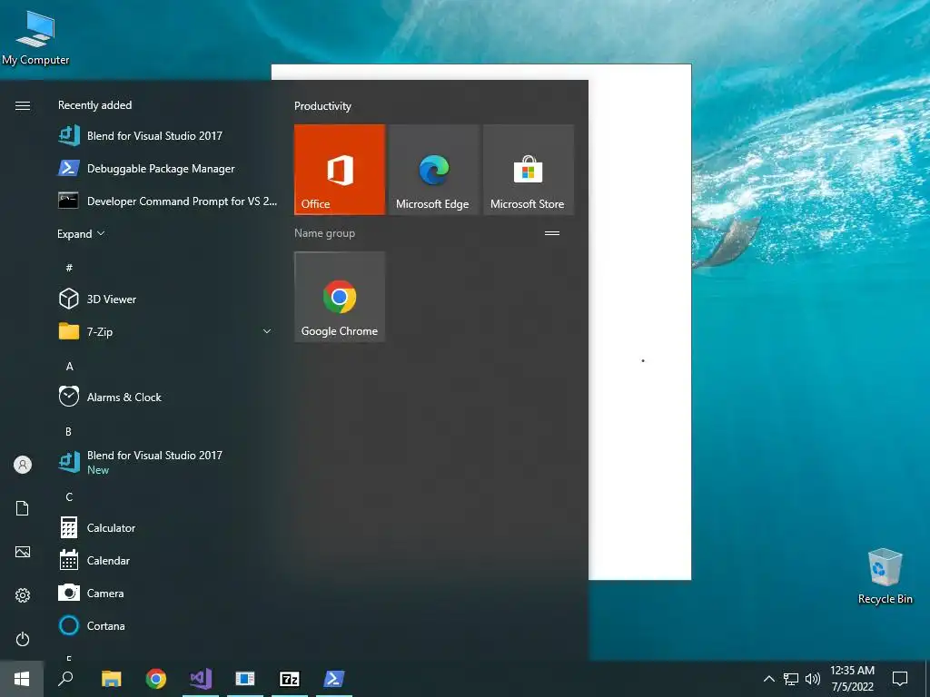Open the Power options button
The image size is (930, 697).
23,639
